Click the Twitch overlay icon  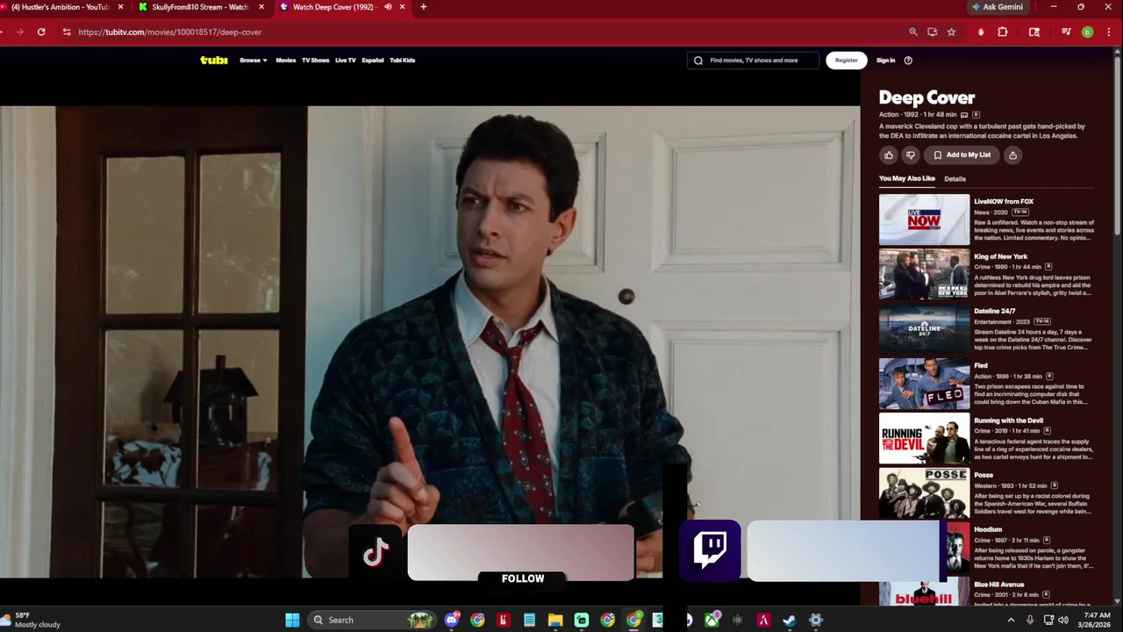click(710, 550)
